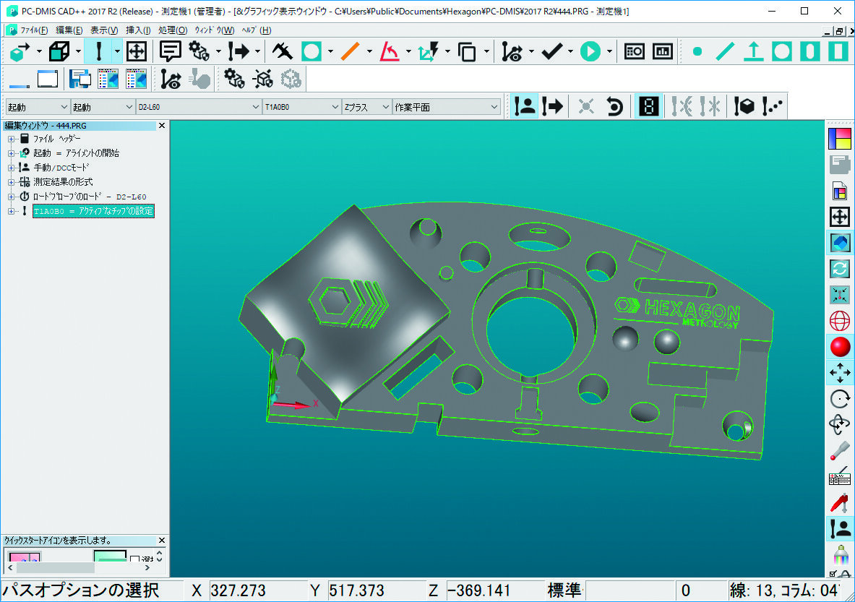855x602 pixels.
Task: Expand the 手動/DCCモード tree node
Action: coord(11,168)
